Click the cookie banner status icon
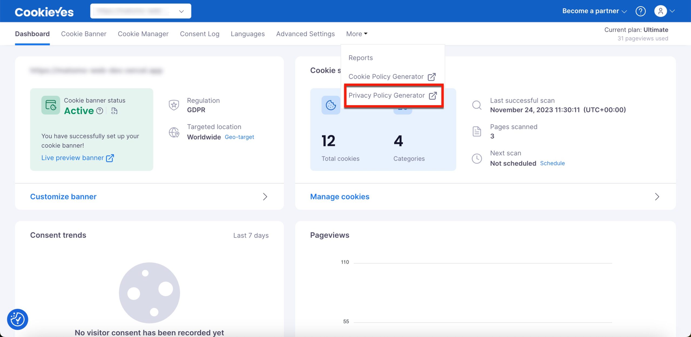 [x=50, y=105]
